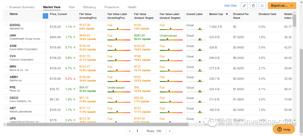Viewport: 303px width, 136px height.
Task: Sort by Dividend Per Share header
Action: coord(241,16)
